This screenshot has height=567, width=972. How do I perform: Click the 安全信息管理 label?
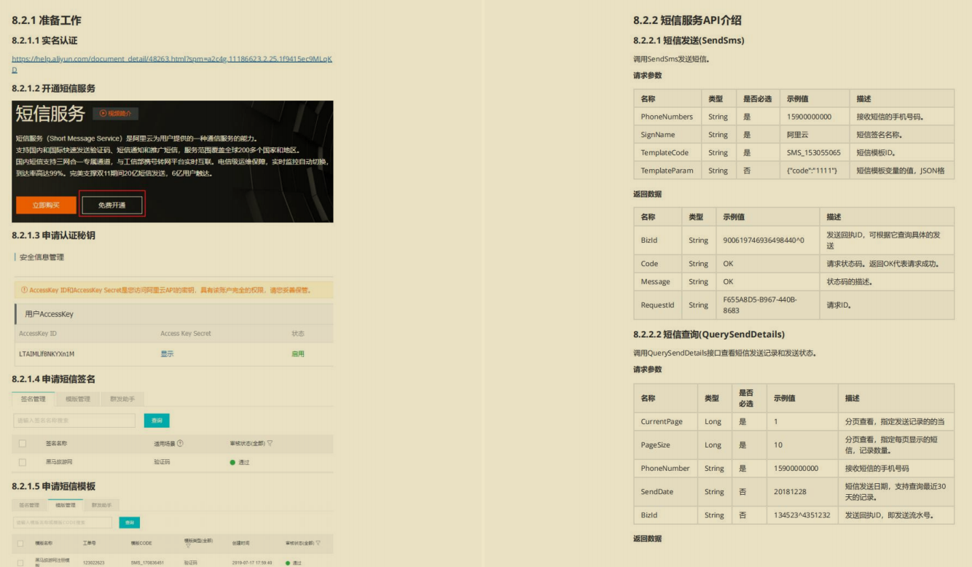click(42, 257)
